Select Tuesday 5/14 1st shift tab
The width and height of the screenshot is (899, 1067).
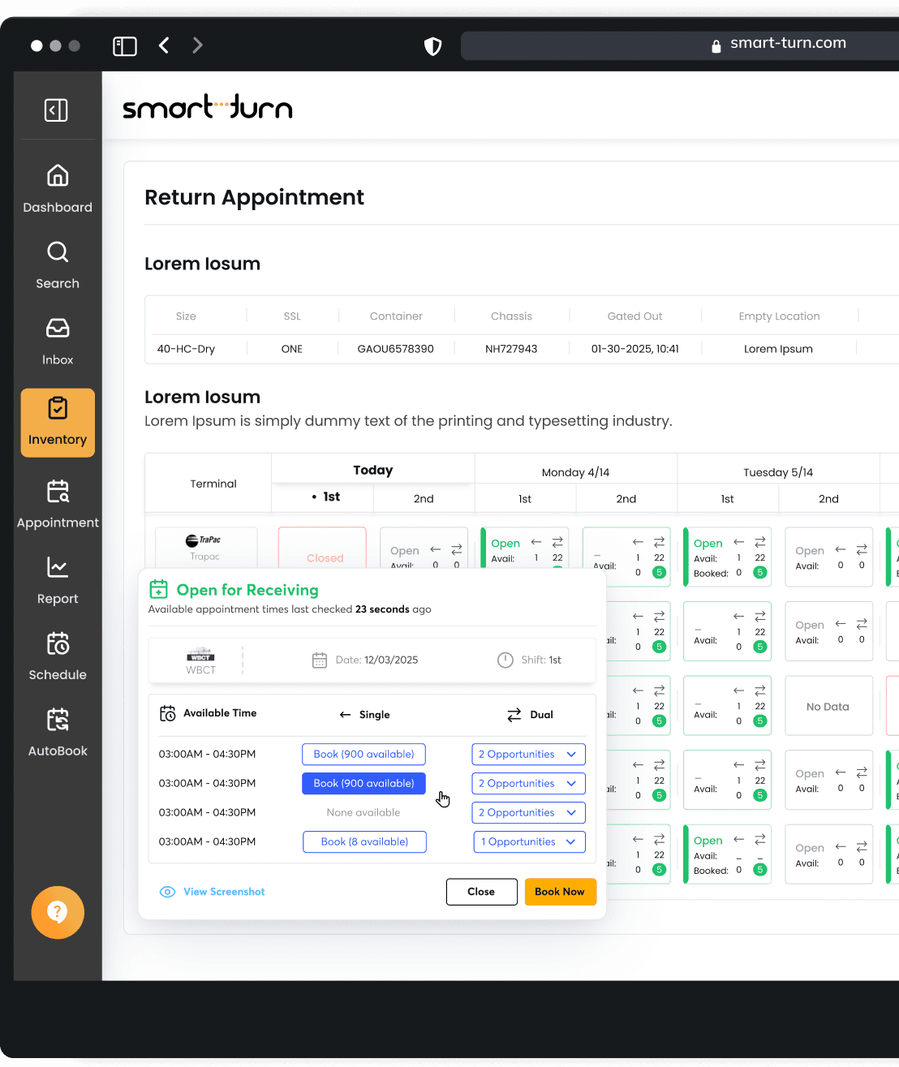click(x=728, y=499)
